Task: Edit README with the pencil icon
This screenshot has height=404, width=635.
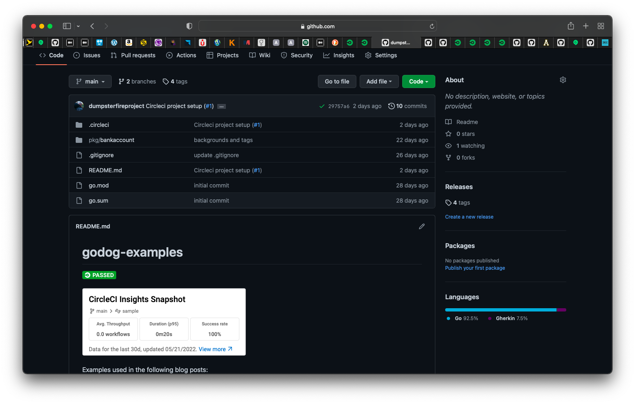Action: click(422, 226)
